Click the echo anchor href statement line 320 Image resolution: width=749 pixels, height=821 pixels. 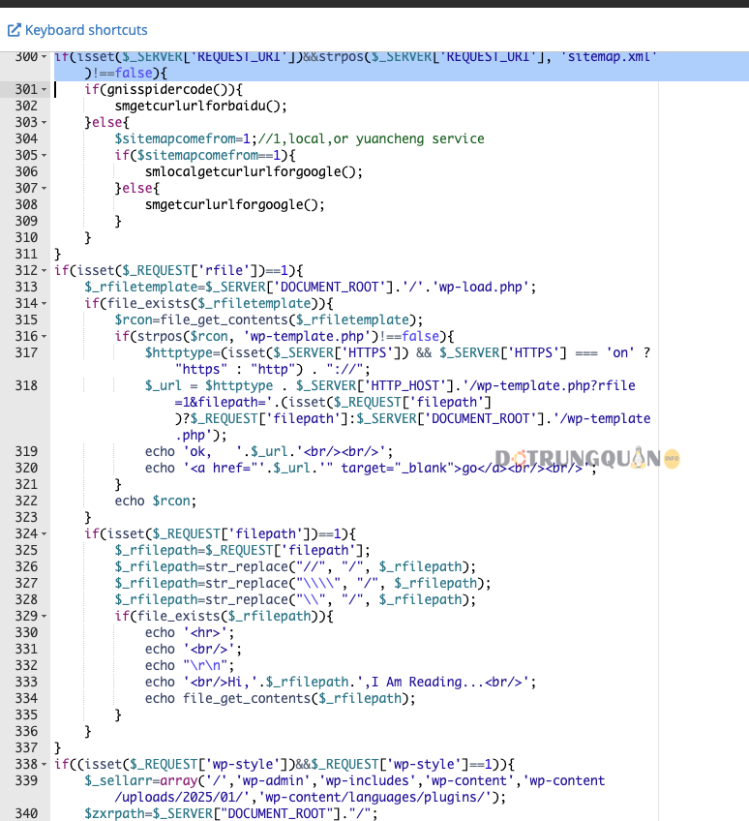click(371, 468)
